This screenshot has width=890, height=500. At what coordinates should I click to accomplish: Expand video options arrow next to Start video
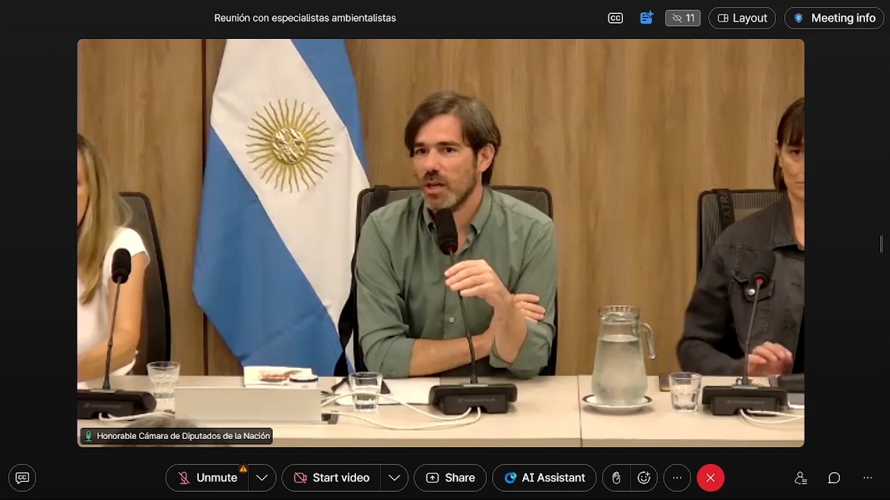(x=394, y=478)
